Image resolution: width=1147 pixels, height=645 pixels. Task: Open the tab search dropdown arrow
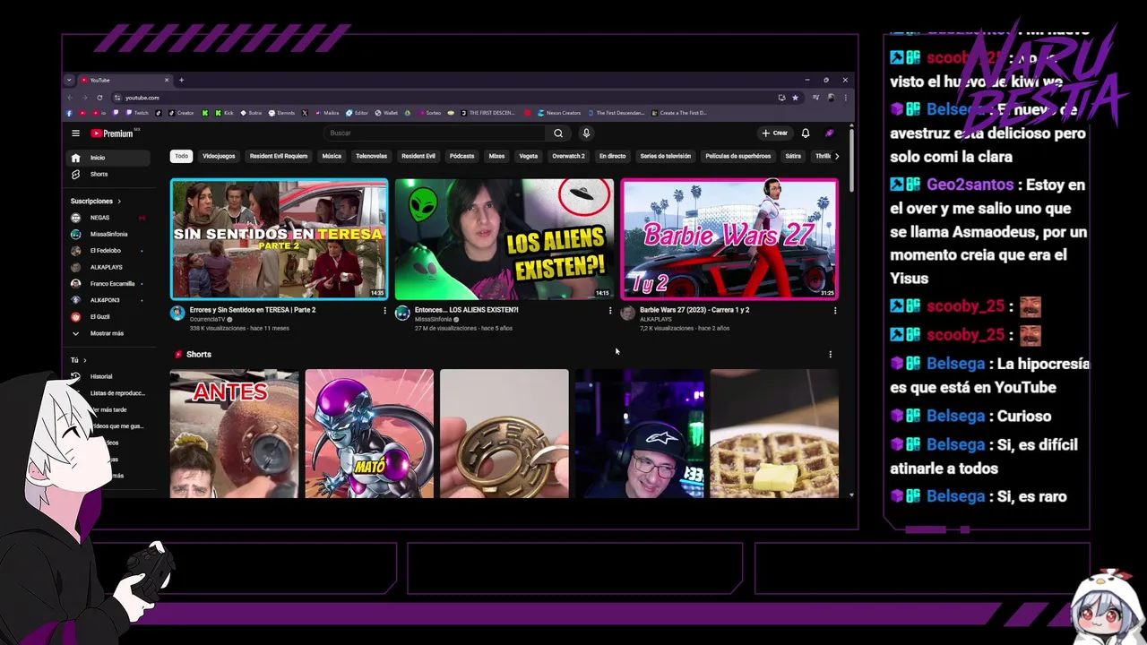point(69,80)
